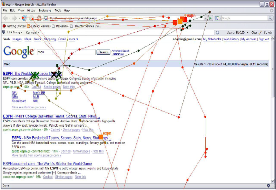Stop loading the page
The image size is (276, 190).
32,18
